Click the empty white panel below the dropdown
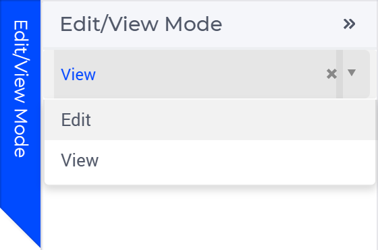378x250 pixels. tap(209, 218)
